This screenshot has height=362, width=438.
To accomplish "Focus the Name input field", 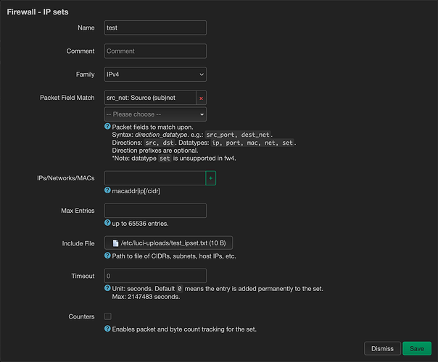I will pyautogui.click(x=155, y=28).
